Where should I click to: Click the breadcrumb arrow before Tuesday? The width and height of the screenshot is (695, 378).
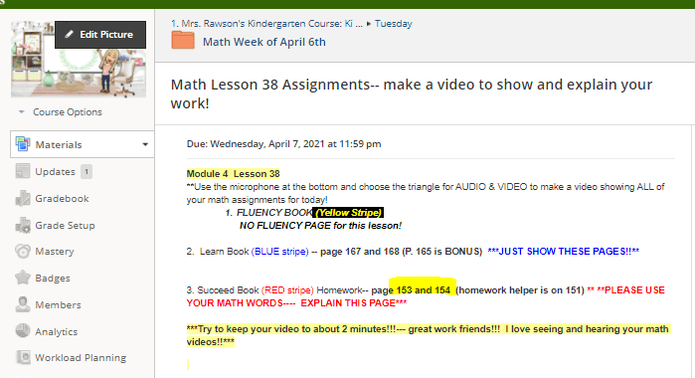coord(369,24)
